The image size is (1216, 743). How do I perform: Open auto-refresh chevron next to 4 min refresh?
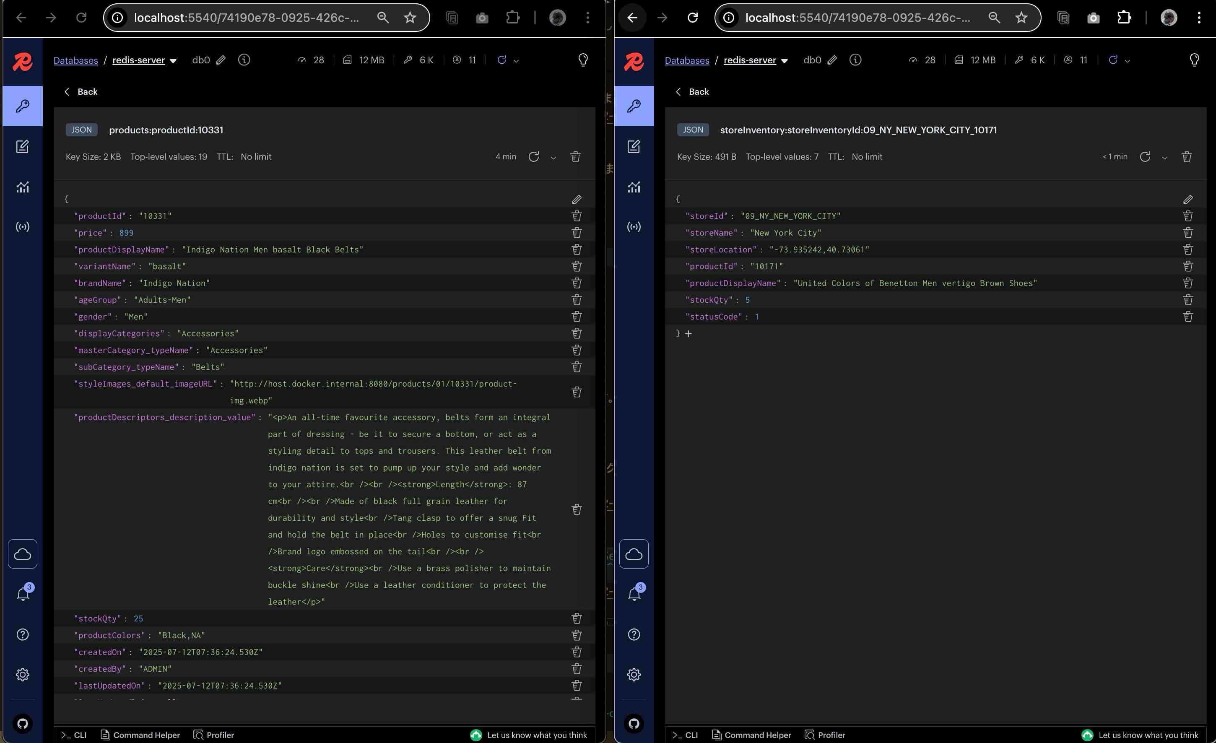pyautogui.click(x=553, y=158)
